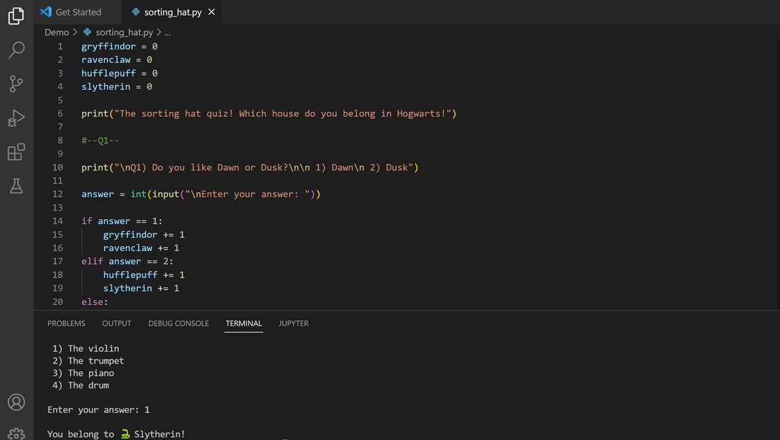Close the sorting_hat.py tab
The width and height of the screenshot is (780, 440).
click(x=211, y=12)
